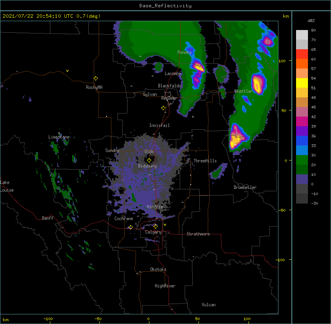
Task: Click the Okotoks label
Action: coord(158,269)
